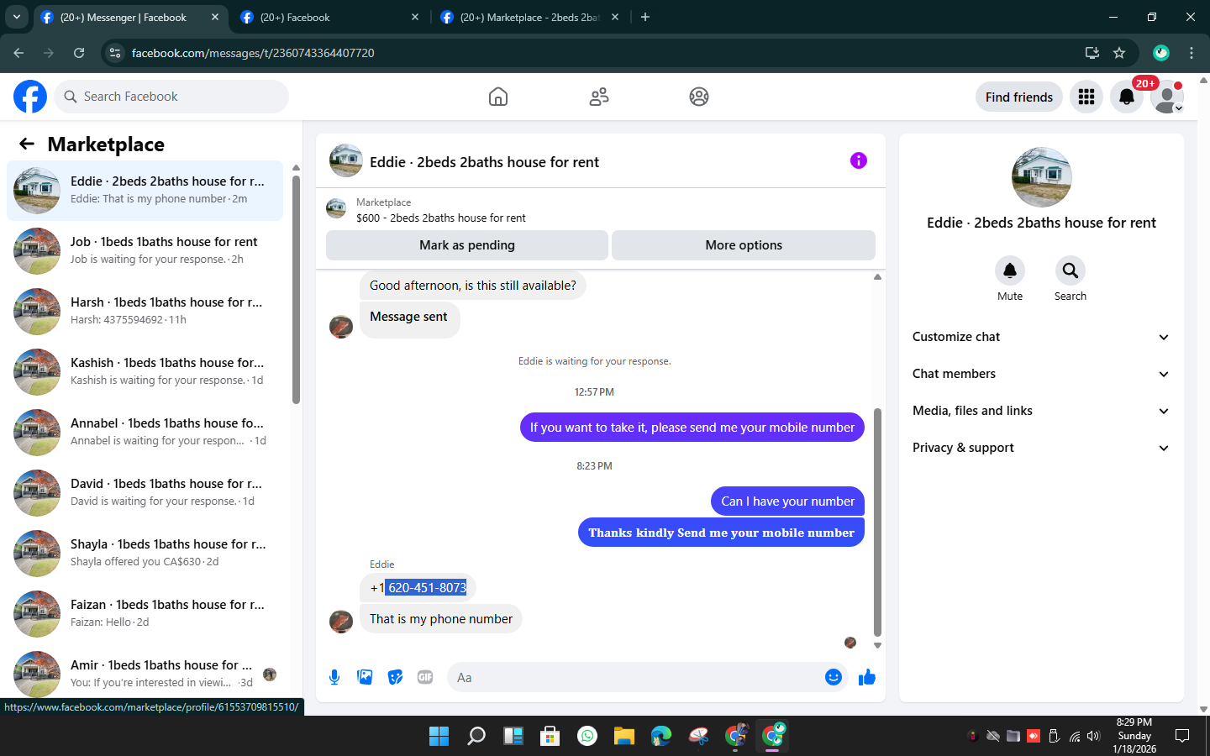Focus the Search Facebook field

[171, 97]
